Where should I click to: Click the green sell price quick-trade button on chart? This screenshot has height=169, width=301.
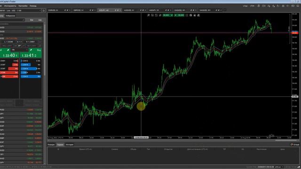click(167, 15)
